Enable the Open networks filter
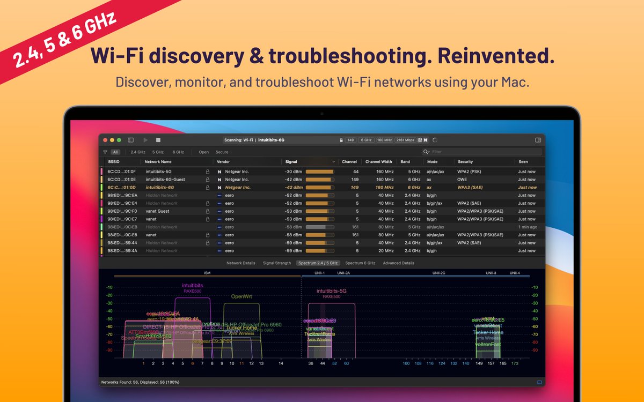This screenshot has width=644, height=402. point(204,152)
